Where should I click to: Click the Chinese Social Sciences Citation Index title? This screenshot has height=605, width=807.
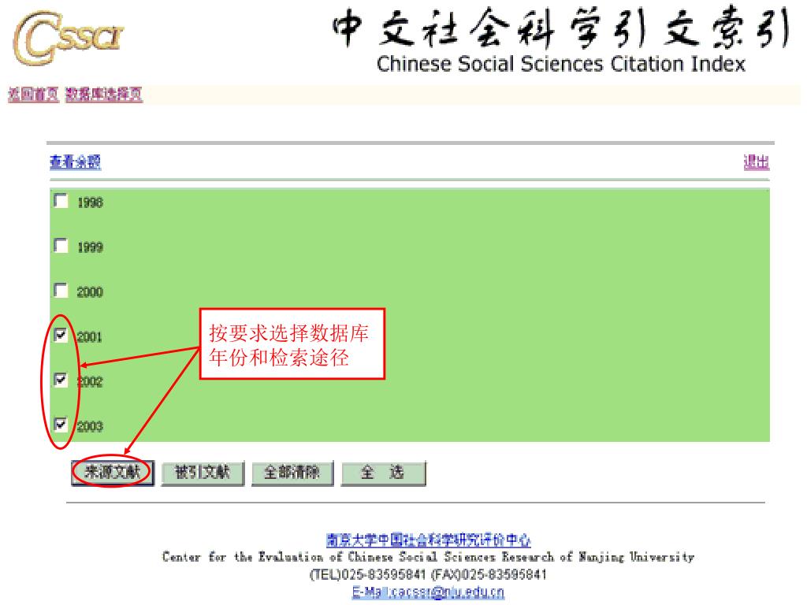pos(561,64)
